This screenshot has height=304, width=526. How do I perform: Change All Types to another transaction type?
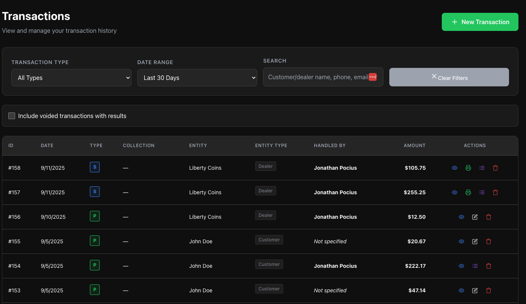point(71,78)
